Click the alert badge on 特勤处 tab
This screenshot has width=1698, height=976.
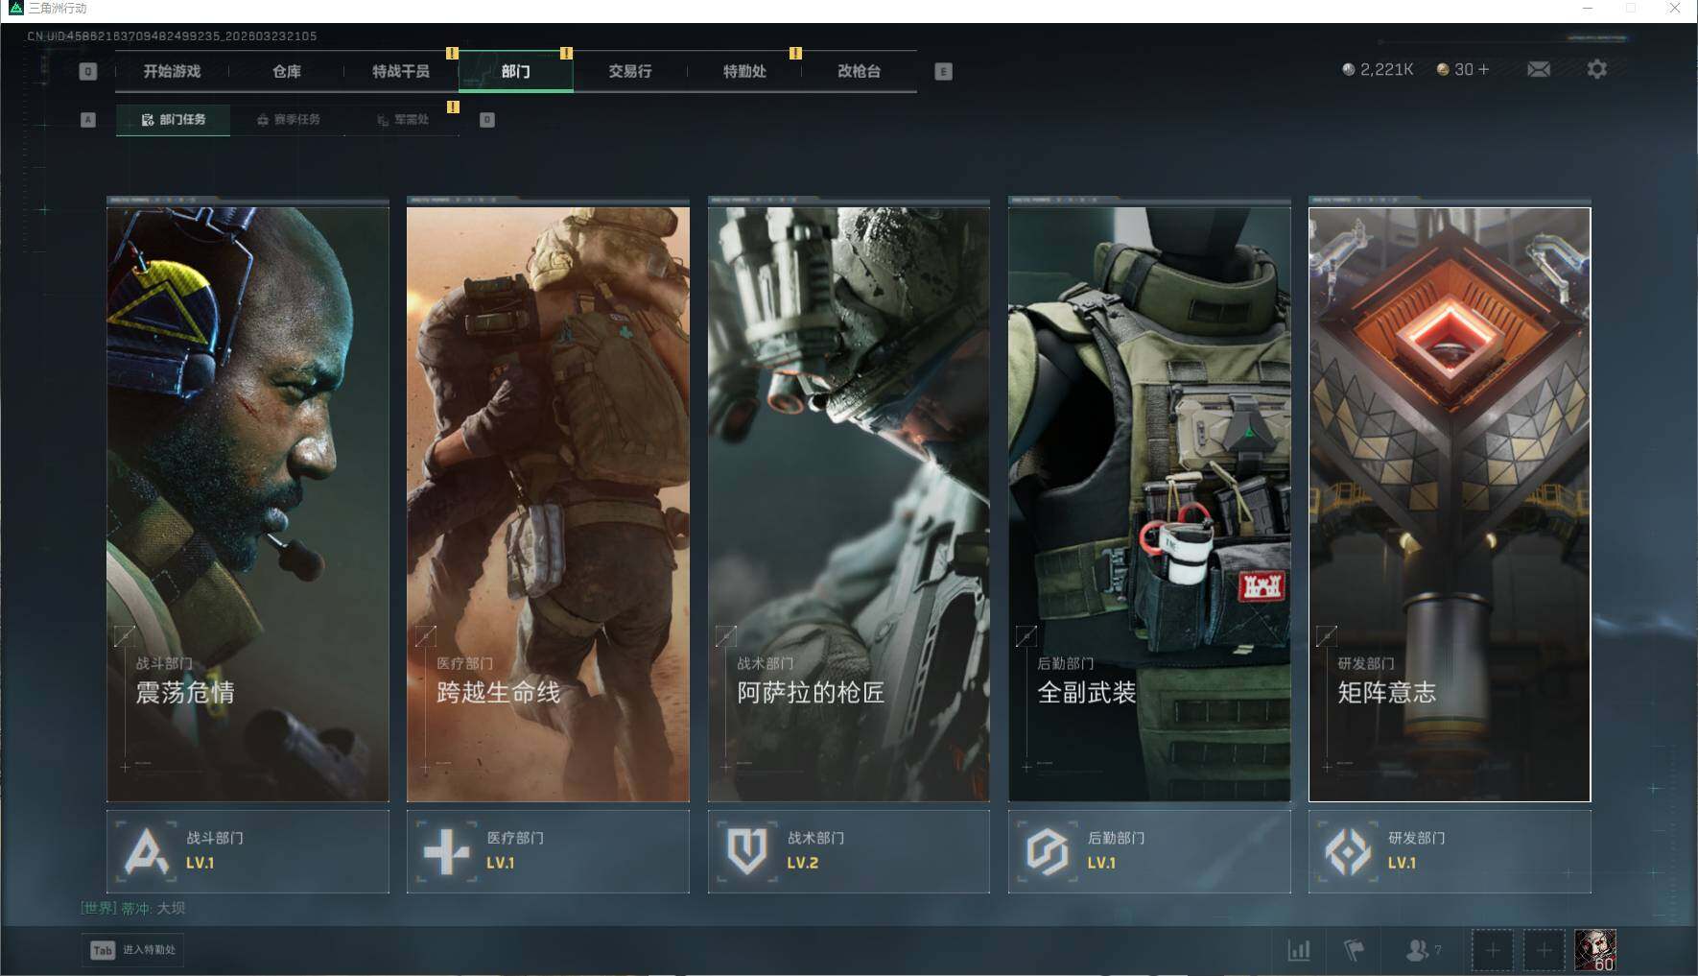[795, 53]
